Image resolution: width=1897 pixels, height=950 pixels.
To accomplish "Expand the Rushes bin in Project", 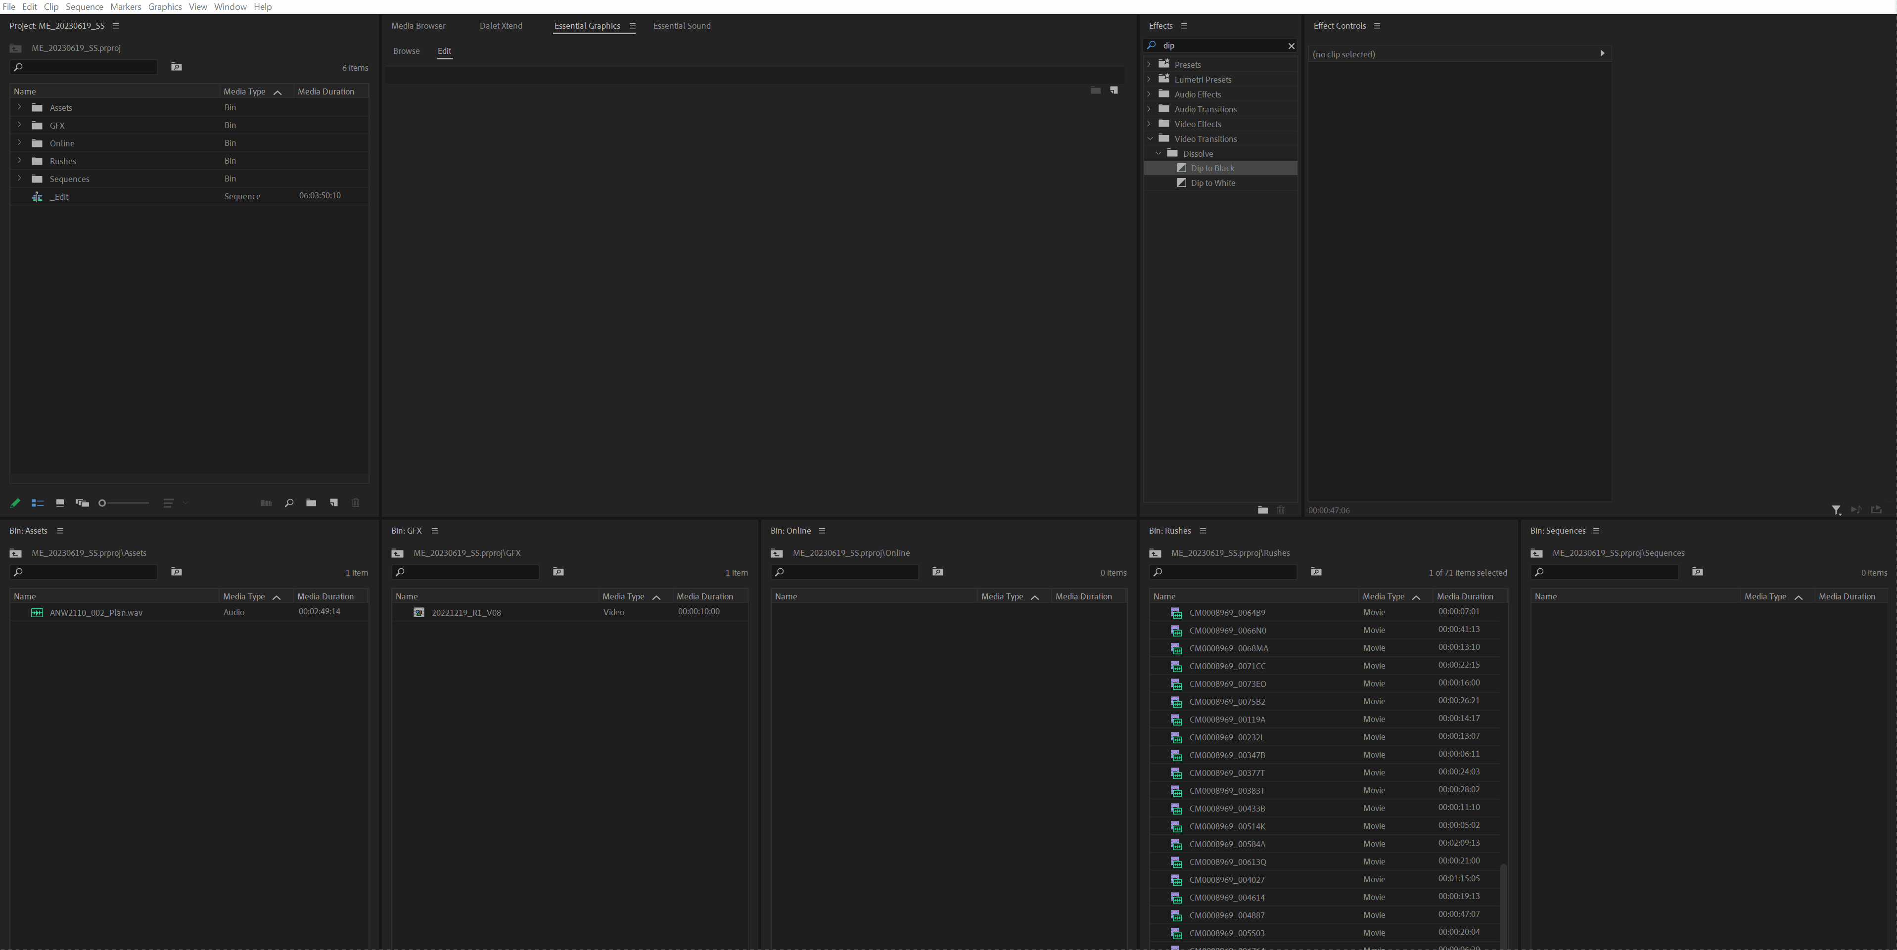I will click(x=20, y=161).
